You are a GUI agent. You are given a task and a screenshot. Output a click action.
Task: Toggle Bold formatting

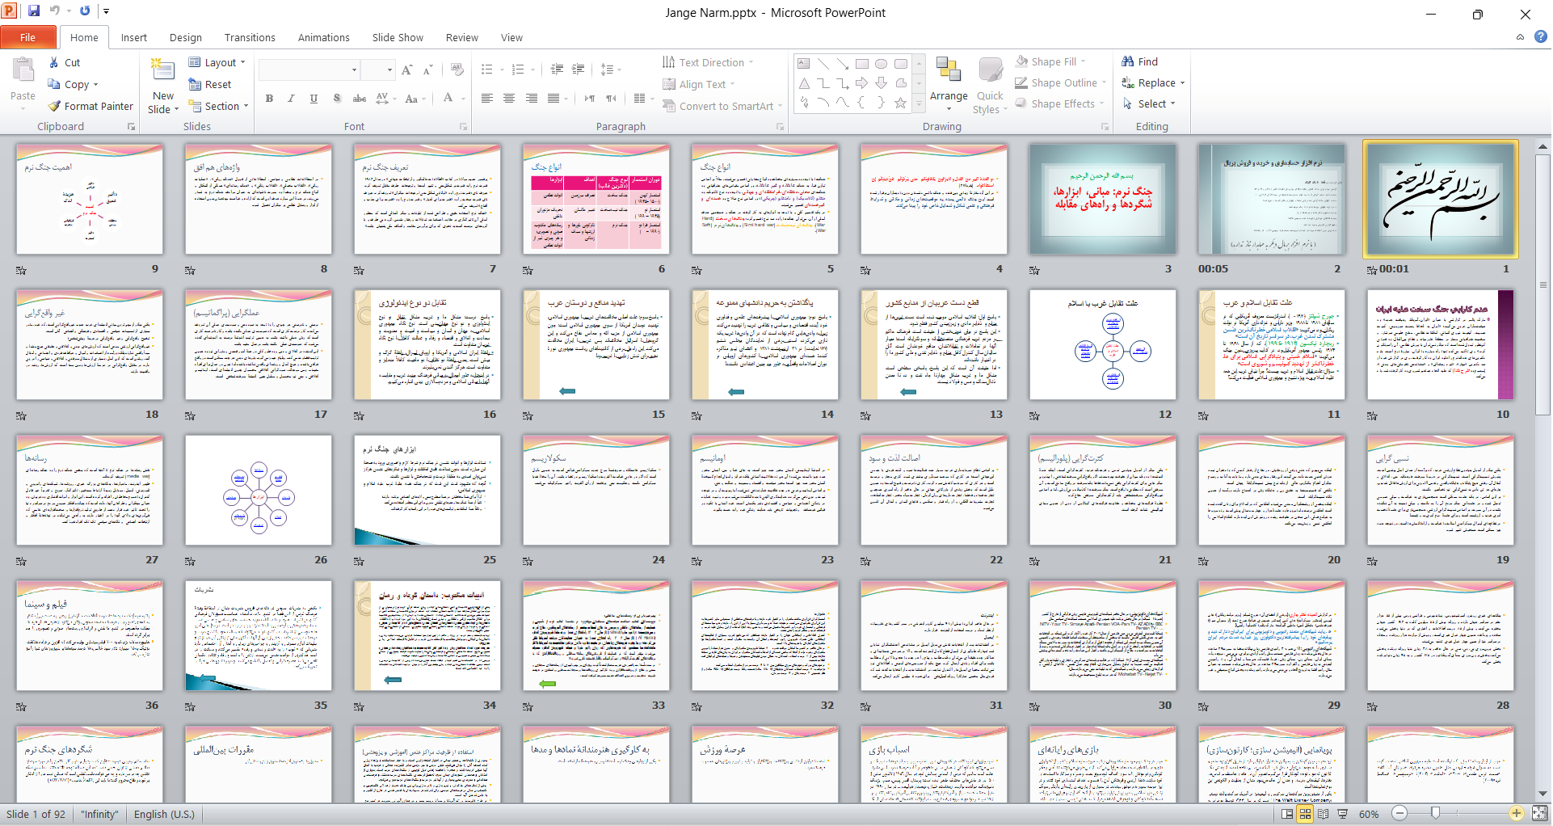[x=269, y=99]
